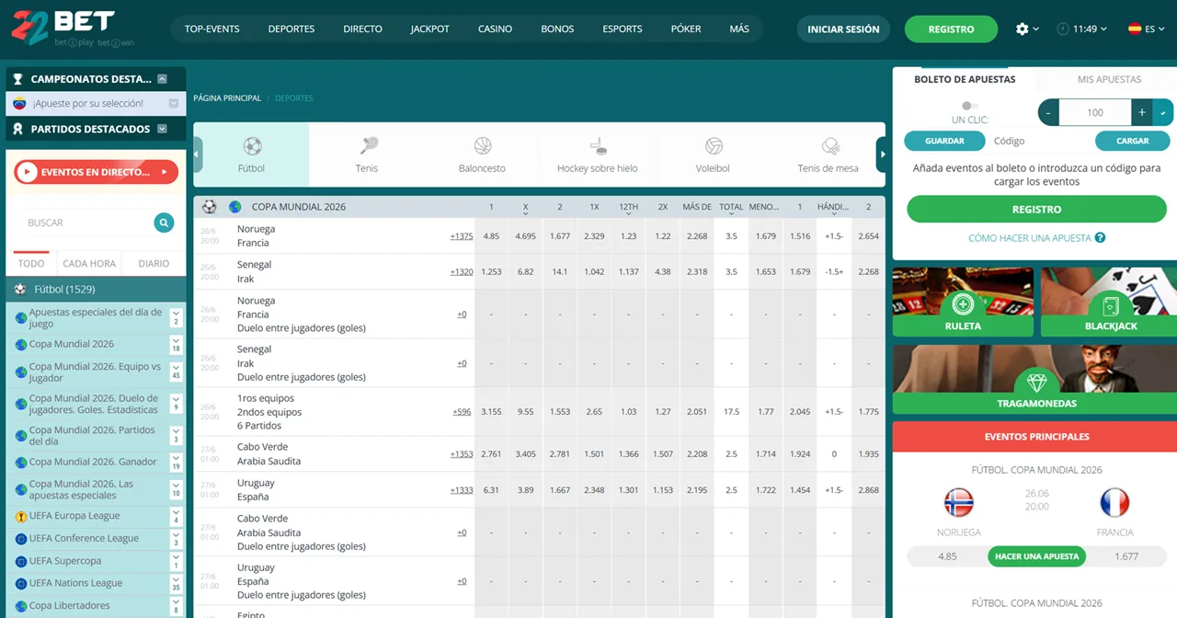The width and height of the screenshot is (1177, 618).
Task: Expand UEFA Nations League sidebar arrow
Action: (x=176, y=583)
